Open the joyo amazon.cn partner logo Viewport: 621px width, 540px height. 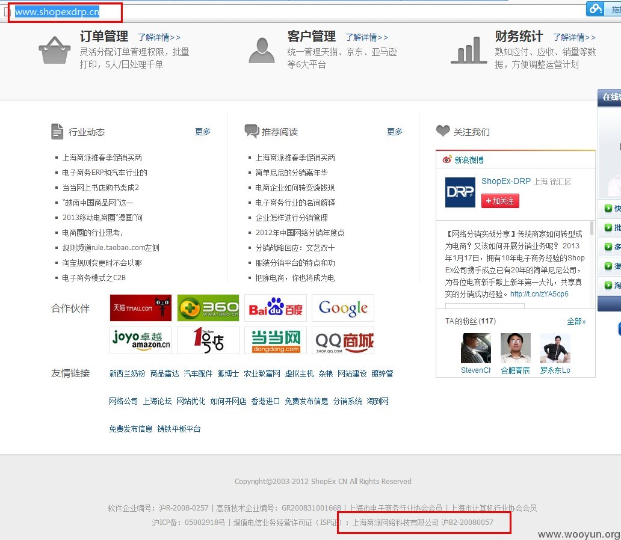pos(141,340)
